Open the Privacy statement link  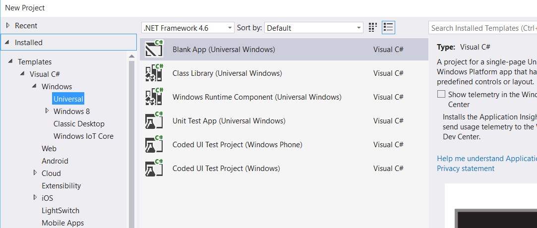(466, 169)
